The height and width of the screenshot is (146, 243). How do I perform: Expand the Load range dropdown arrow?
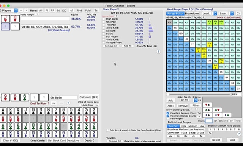215,14
